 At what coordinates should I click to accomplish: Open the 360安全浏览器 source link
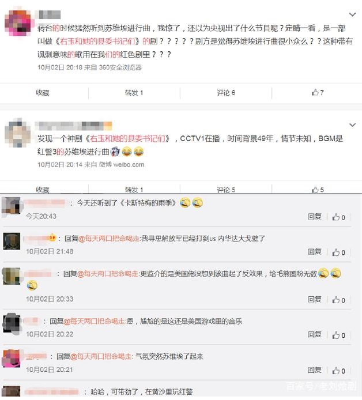tap(120, 67)
